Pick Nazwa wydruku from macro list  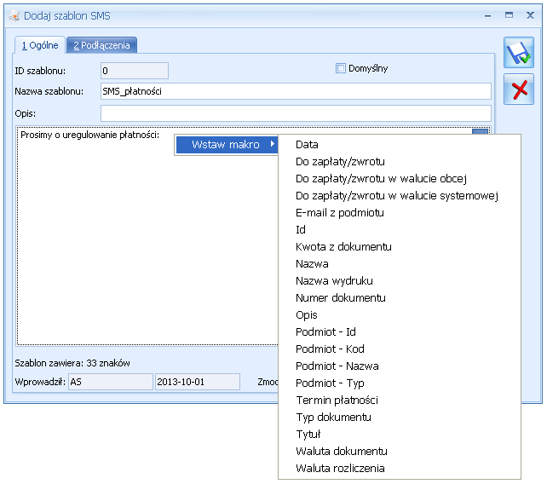(400, 281)
